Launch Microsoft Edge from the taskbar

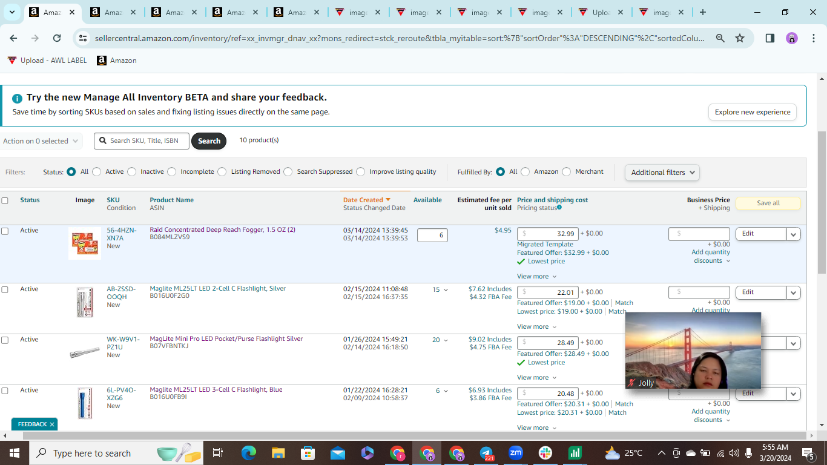pos(249,453)
